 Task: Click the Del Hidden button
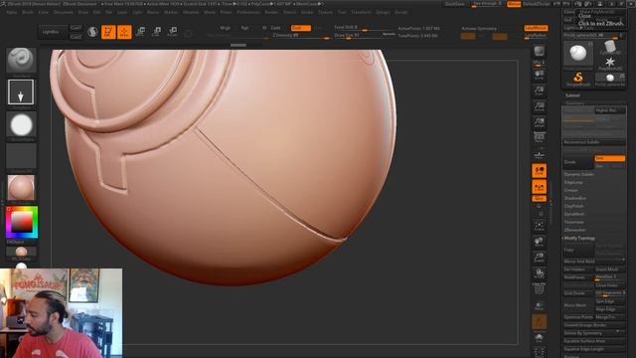(578, 269)
